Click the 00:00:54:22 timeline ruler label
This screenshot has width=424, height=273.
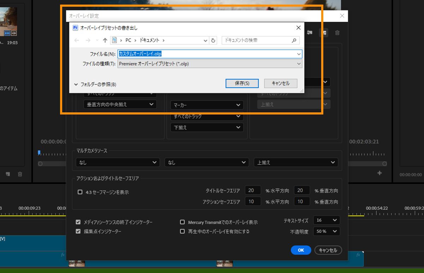[376, 208]
